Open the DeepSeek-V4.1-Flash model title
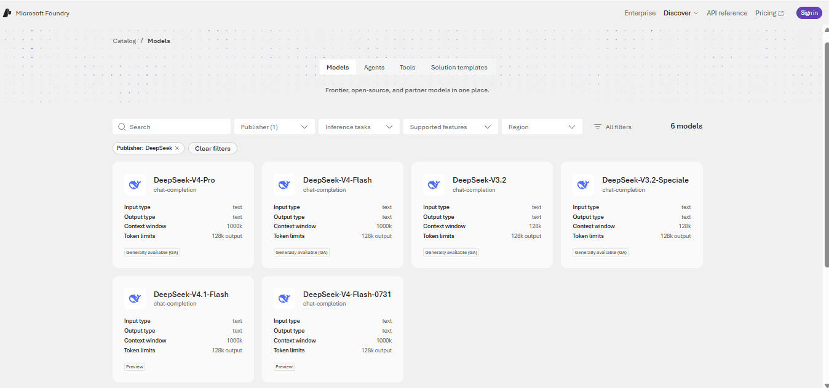Screen dimensions: 829x388 click(191, 294)
